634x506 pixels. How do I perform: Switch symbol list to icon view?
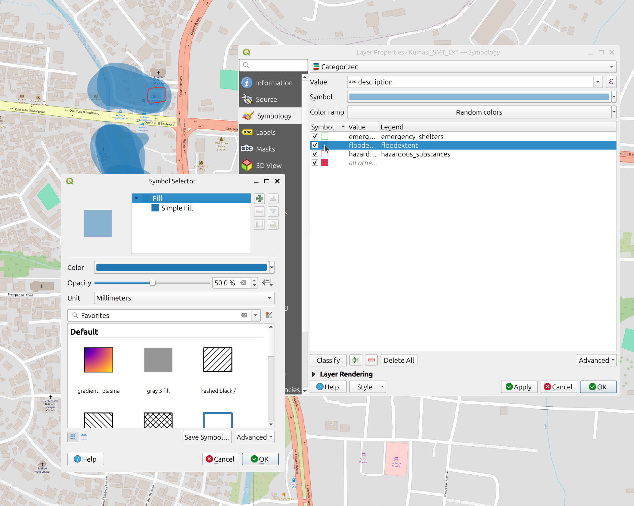click(x=73, y=437)
